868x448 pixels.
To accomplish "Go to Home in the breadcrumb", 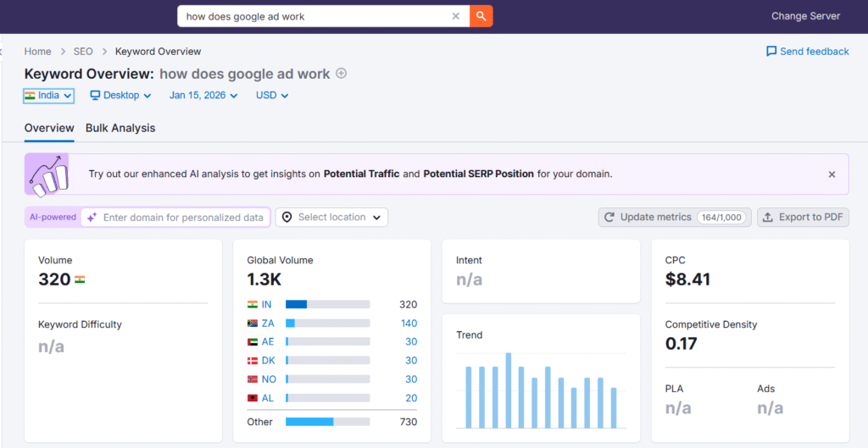I will tap(37, 52).
